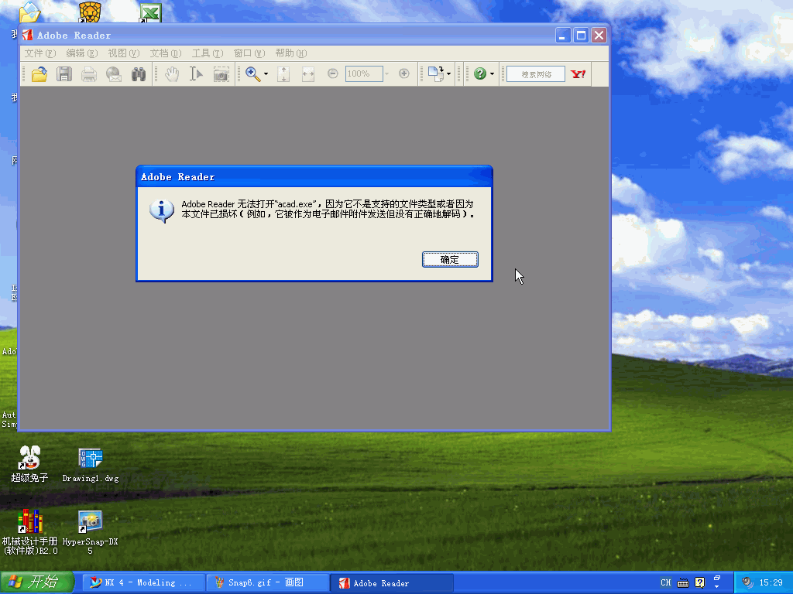Viewport: 793px width, 594px height.
Task: Click the Open file folder icon
Action: point(39,74)
